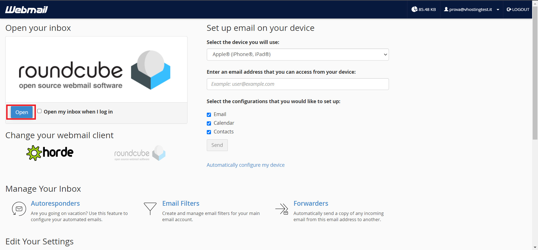Click the large Roundcube inbox logo
Image resolution: width=538 pixels, height=250 pixels.
(95, 70)
